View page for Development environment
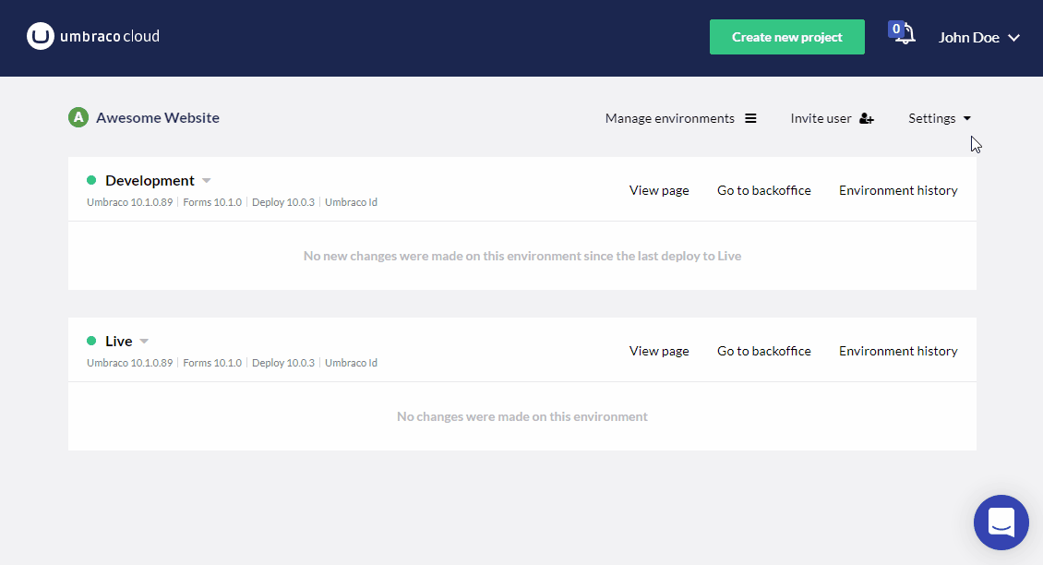 [659, 190]
